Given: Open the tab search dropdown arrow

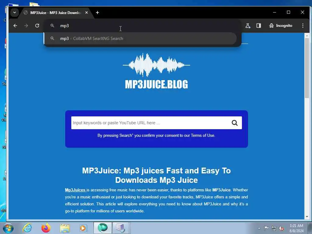Looking at the screenshot, I should (15, 12).
